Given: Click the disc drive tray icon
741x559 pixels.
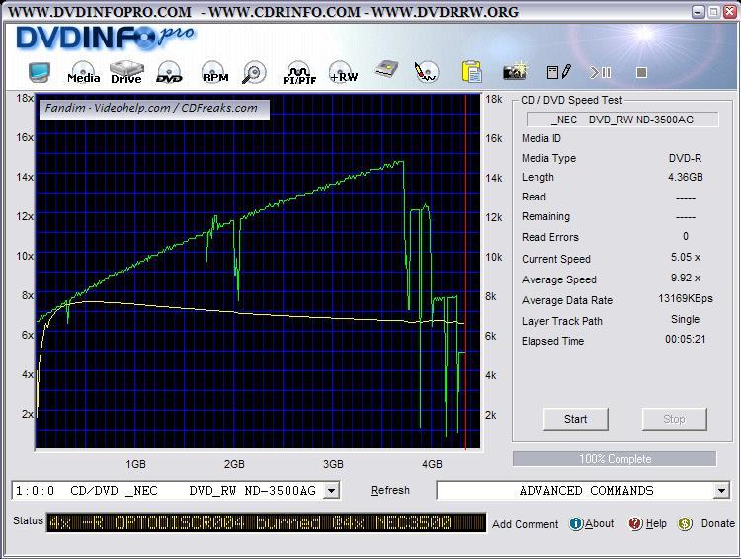Looking at the screenshot, I should 386,71.
